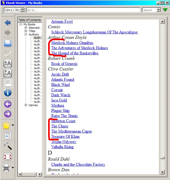Click the Table of Contents panel header

pos(30,20)
